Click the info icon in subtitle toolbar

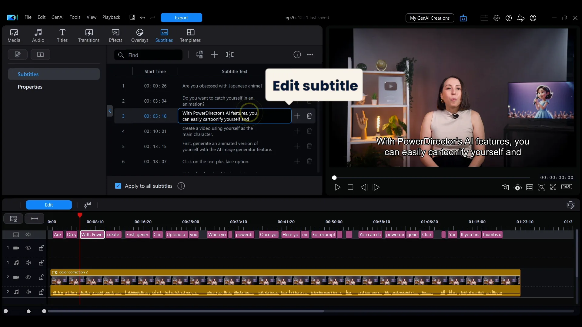pyautogui.click(x=297, y=54)
